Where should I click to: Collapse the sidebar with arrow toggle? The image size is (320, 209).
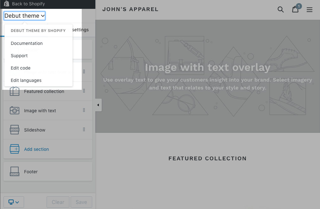pyautogui.click(x=98, y=105)
